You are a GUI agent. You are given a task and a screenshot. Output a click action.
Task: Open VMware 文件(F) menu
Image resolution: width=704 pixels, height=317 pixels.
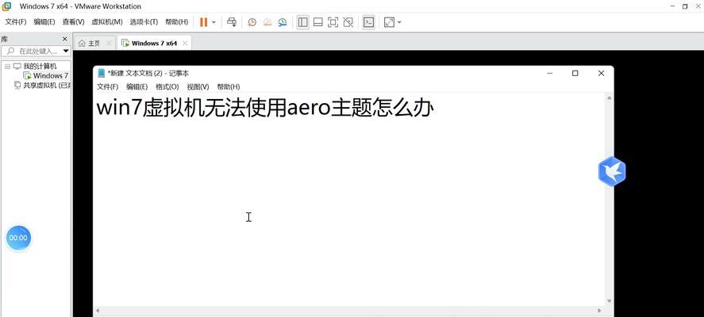pos(16,22)
